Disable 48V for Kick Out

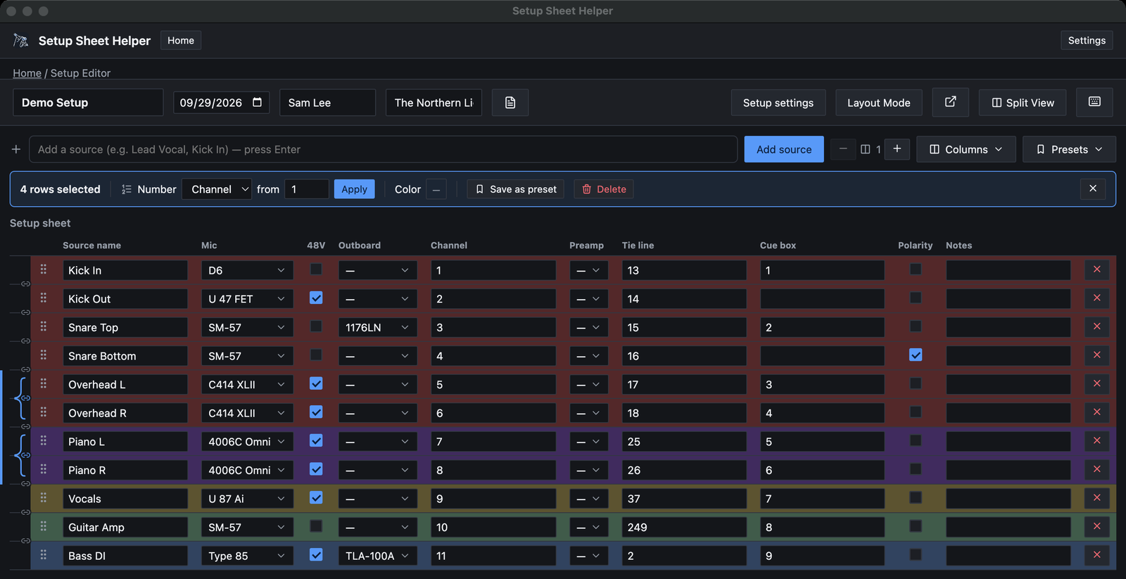(316, 298)
